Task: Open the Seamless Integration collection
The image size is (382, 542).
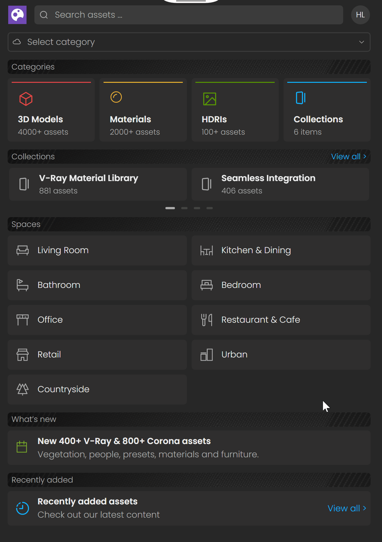Action: [x=280, y=184]
